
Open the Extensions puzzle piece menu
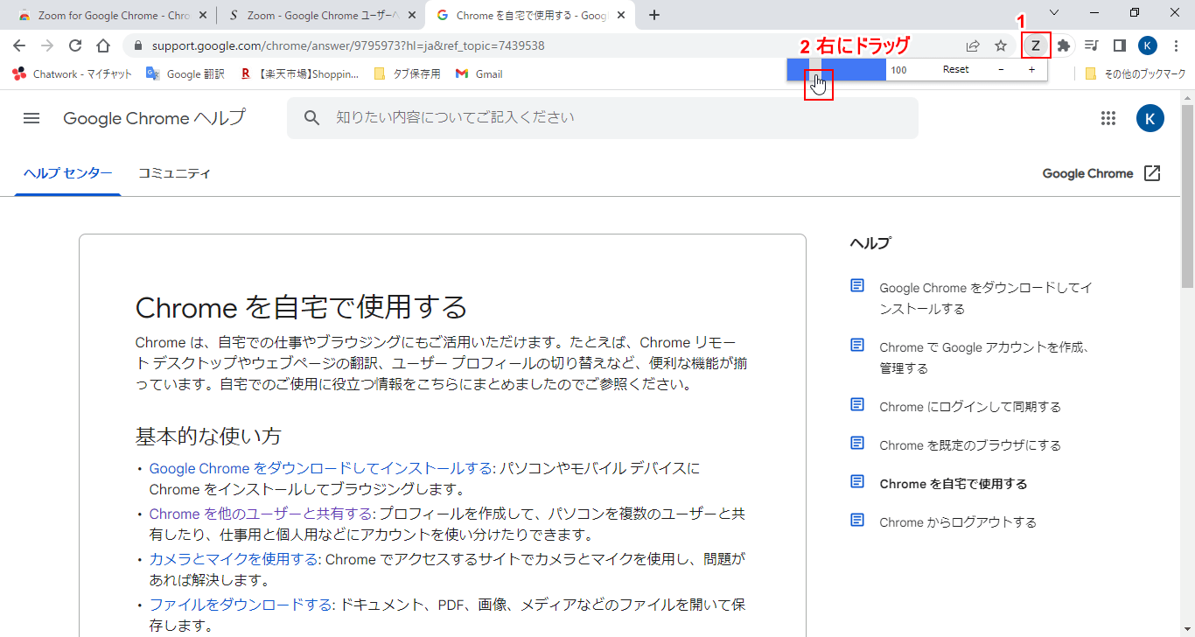coord(1064,45)
